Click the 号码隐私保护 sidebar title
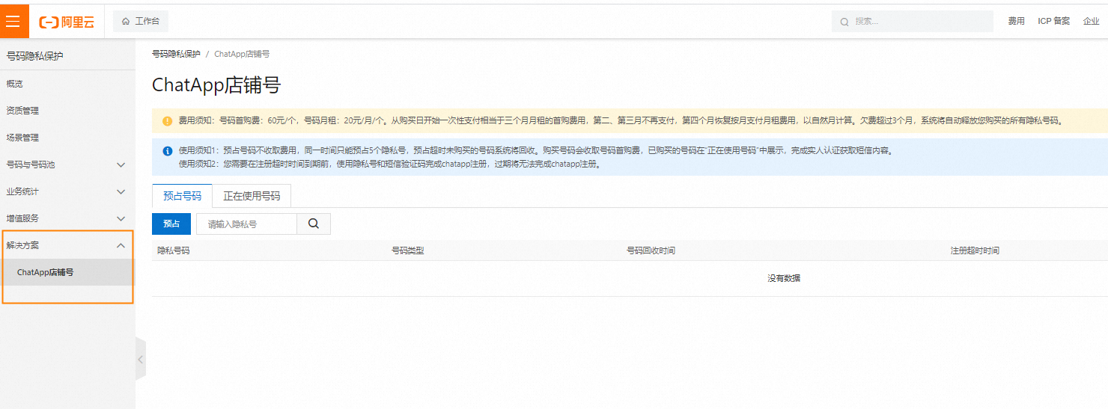1108x409 pixels. coord(35,56)
